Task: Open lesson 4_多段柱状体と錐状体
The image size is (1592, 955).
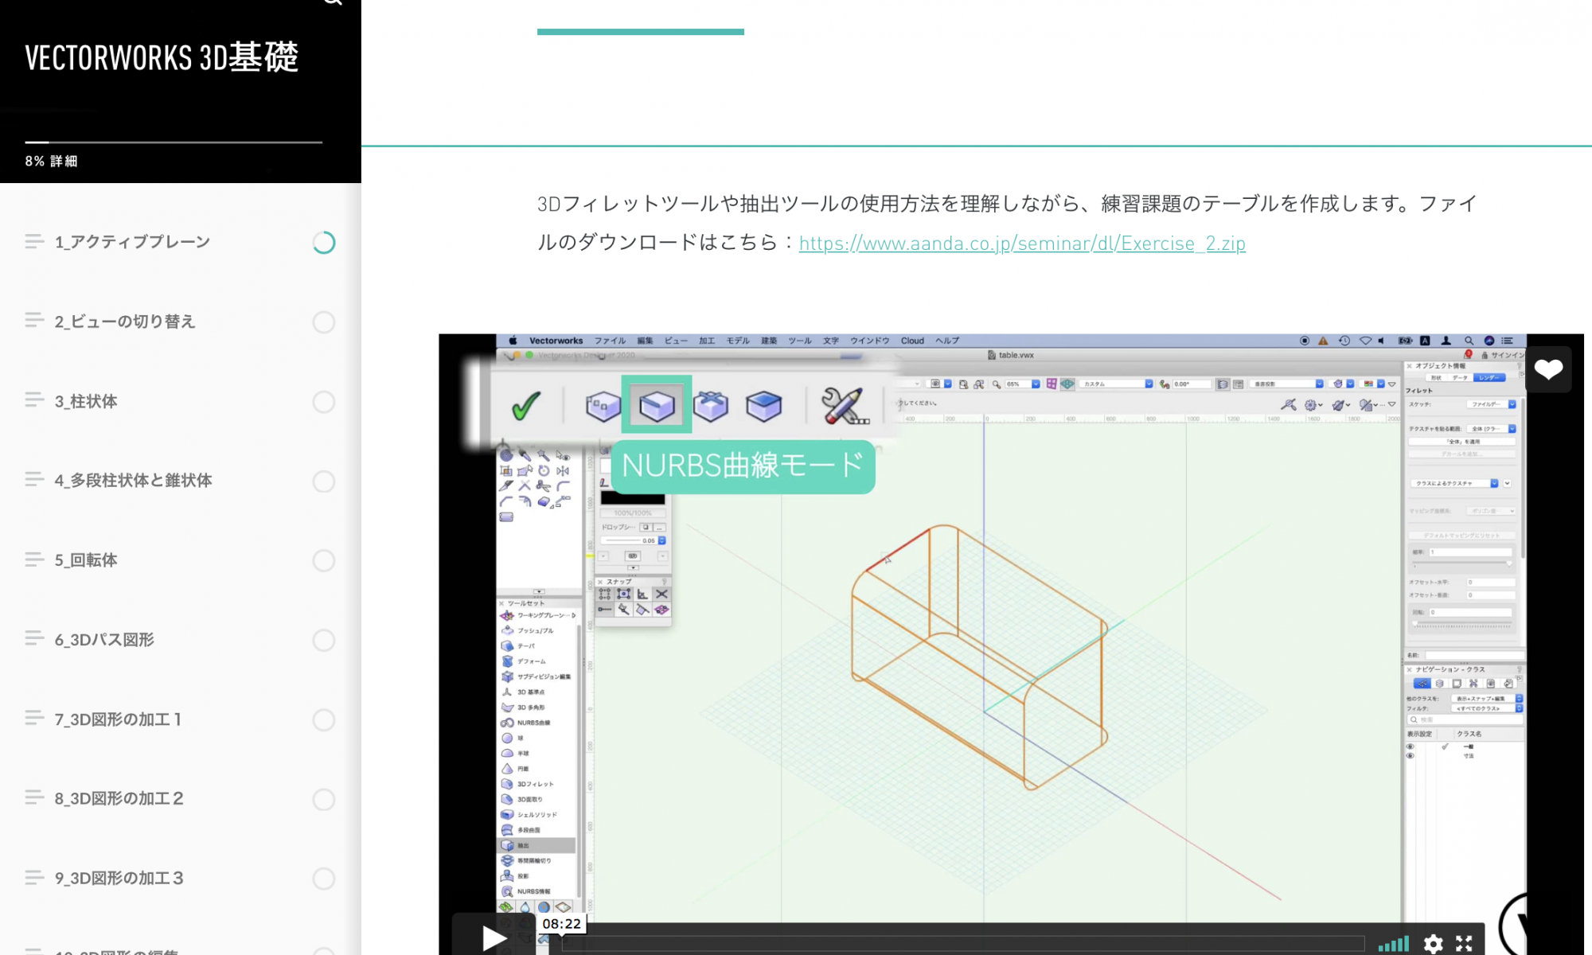Action: [133, 481]
